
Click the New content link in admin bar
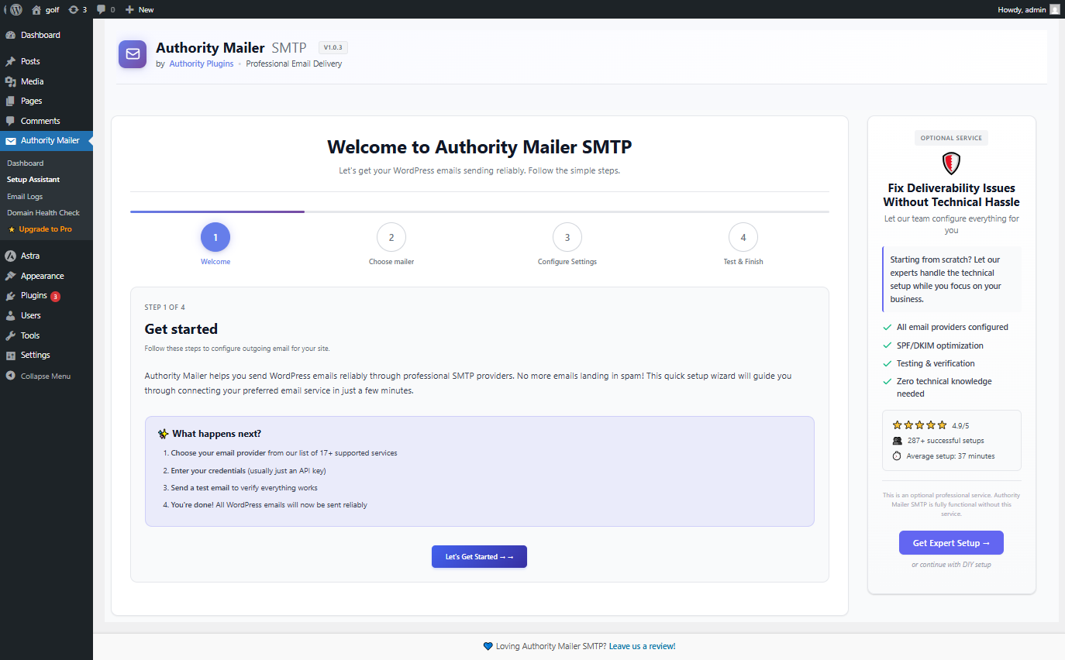(x=140, y=9)
